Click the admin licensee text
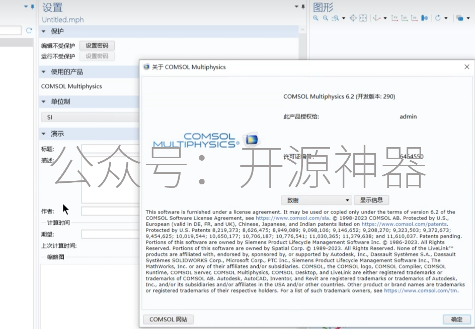 pos(408,117)
